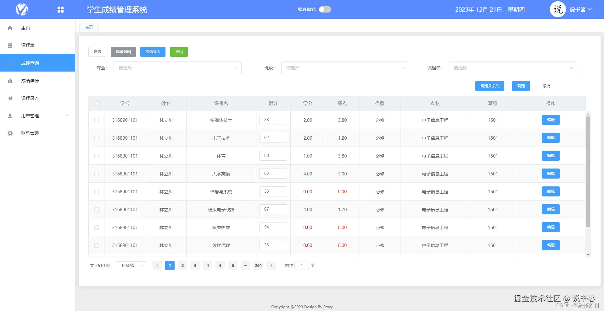Click the table scrollbar up arrow
This screenshot has height=311, width=604.
coord(588,114)
